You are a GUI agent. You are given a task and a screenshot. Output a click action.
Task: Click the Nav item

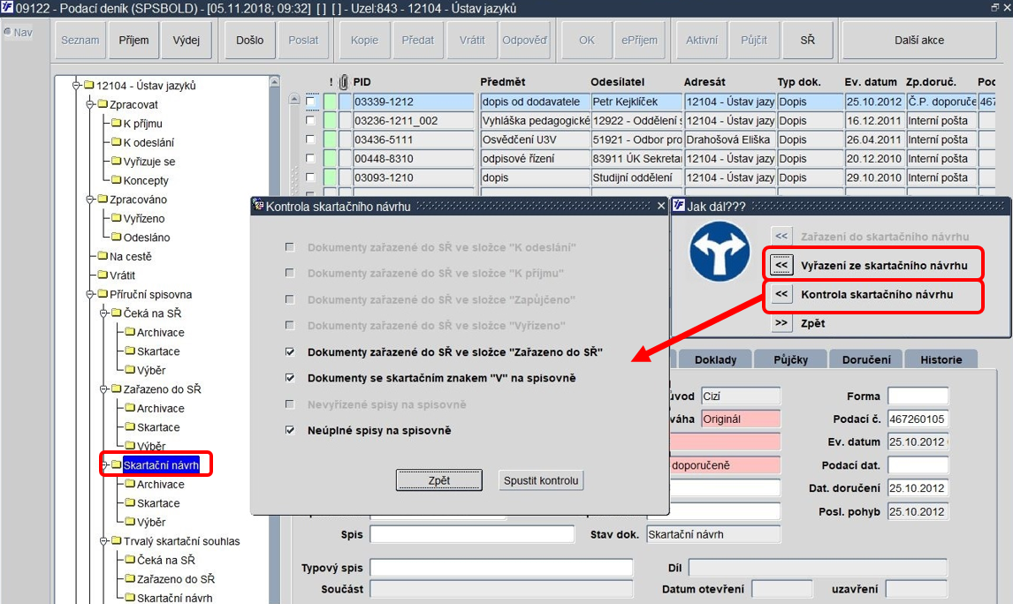click(x=18, y=33)
